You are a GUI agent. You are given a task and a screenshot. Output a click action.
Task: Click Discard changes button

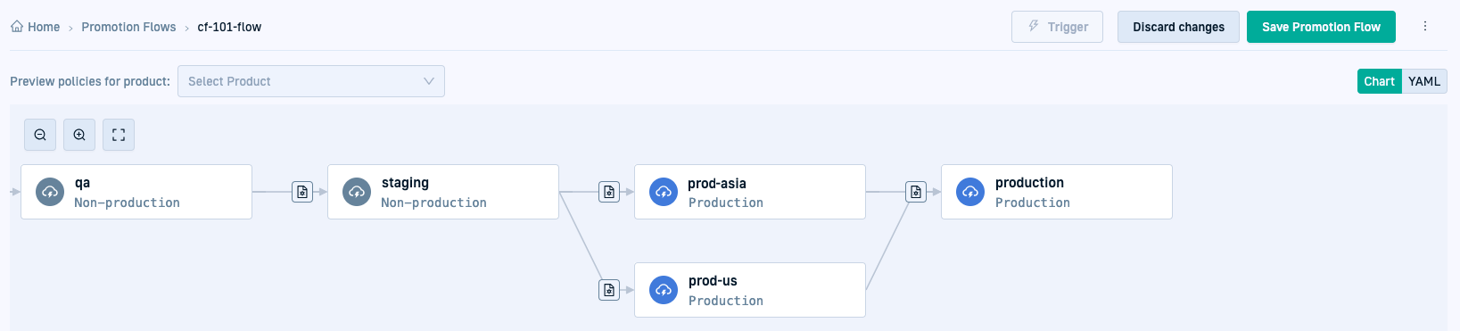click(1178, 27)
